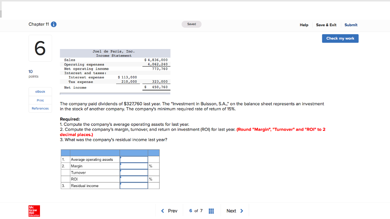The image size is (390, 219).
Task: Go to previous question with Prev
Action: pos(169,211)
